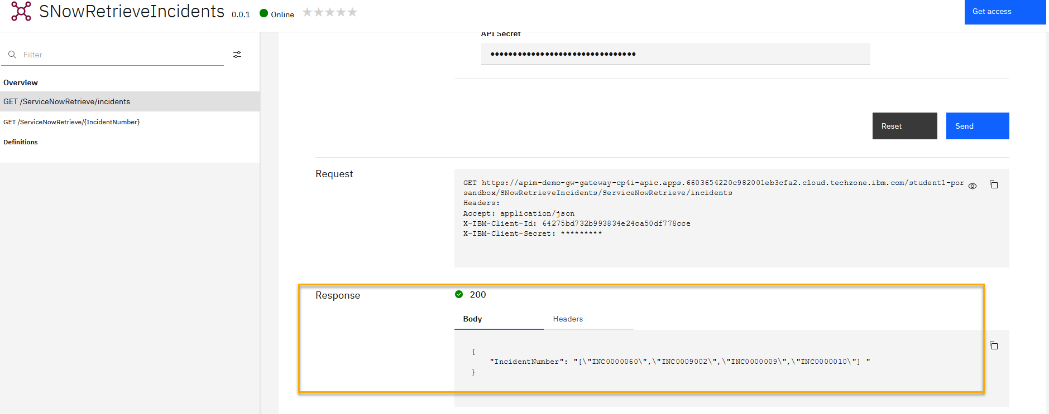Show hidden values with eye icon
Image resolution: width=1049 pixels, height=414 pixels.
point(973,186)
